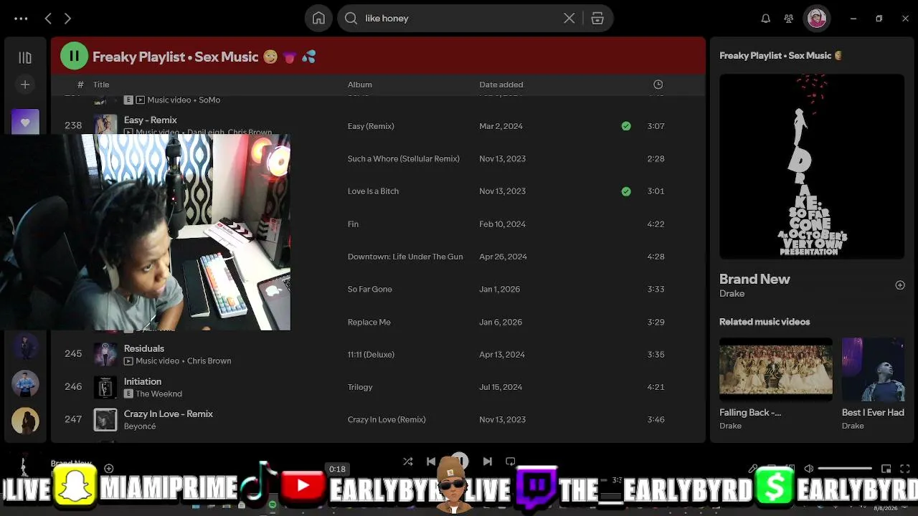Mute with the volume speaker icon
918x516 pixels.
click(x=809, y=469)
